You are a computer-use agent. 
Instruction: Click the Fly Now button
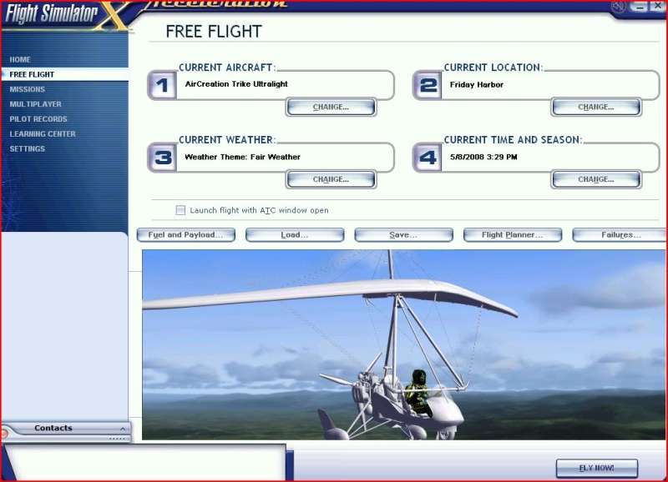(x=597, y=469)
